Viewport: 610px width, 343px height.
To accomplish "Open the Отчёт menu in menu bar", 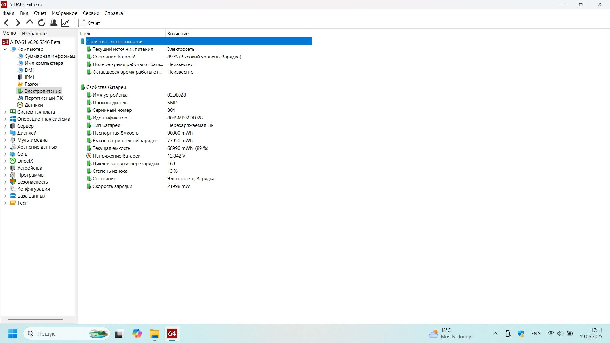I will tap(40, 13).
